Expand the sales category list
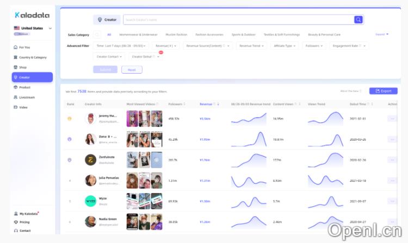 [382, 34]
